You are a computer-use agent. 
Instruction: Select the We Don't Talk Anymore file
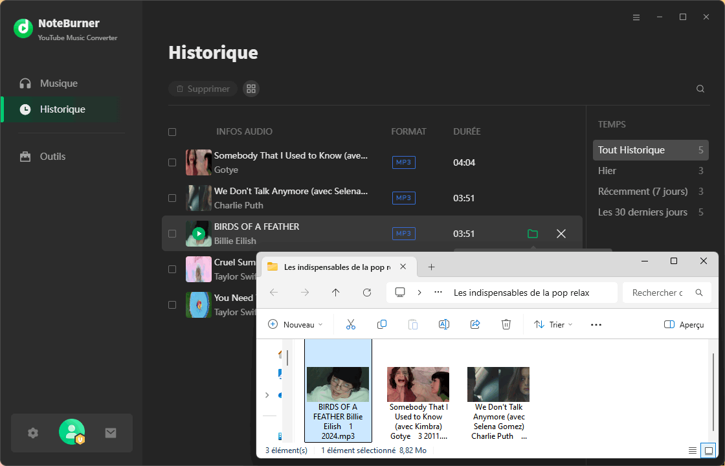tap(498, 403)
